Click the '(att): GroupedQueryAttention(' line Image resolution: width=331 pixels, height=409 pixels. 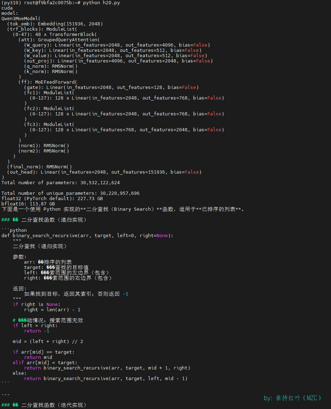click(59, 40)
